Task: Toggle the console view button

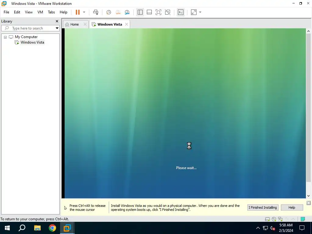Action: pos(181,12)
